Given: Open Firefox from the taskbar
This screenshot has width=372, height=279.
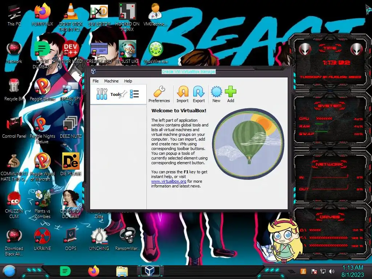Looking at the screenshot, I should 94,271.
